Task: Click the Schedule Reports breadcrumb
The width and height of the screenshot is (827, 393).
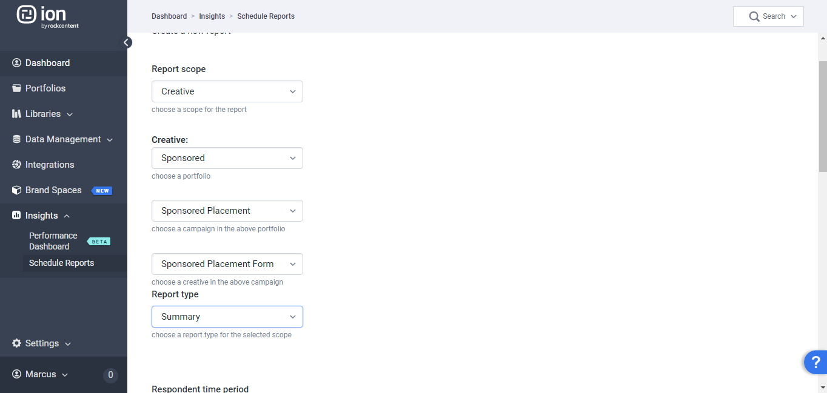Action: 266,16
